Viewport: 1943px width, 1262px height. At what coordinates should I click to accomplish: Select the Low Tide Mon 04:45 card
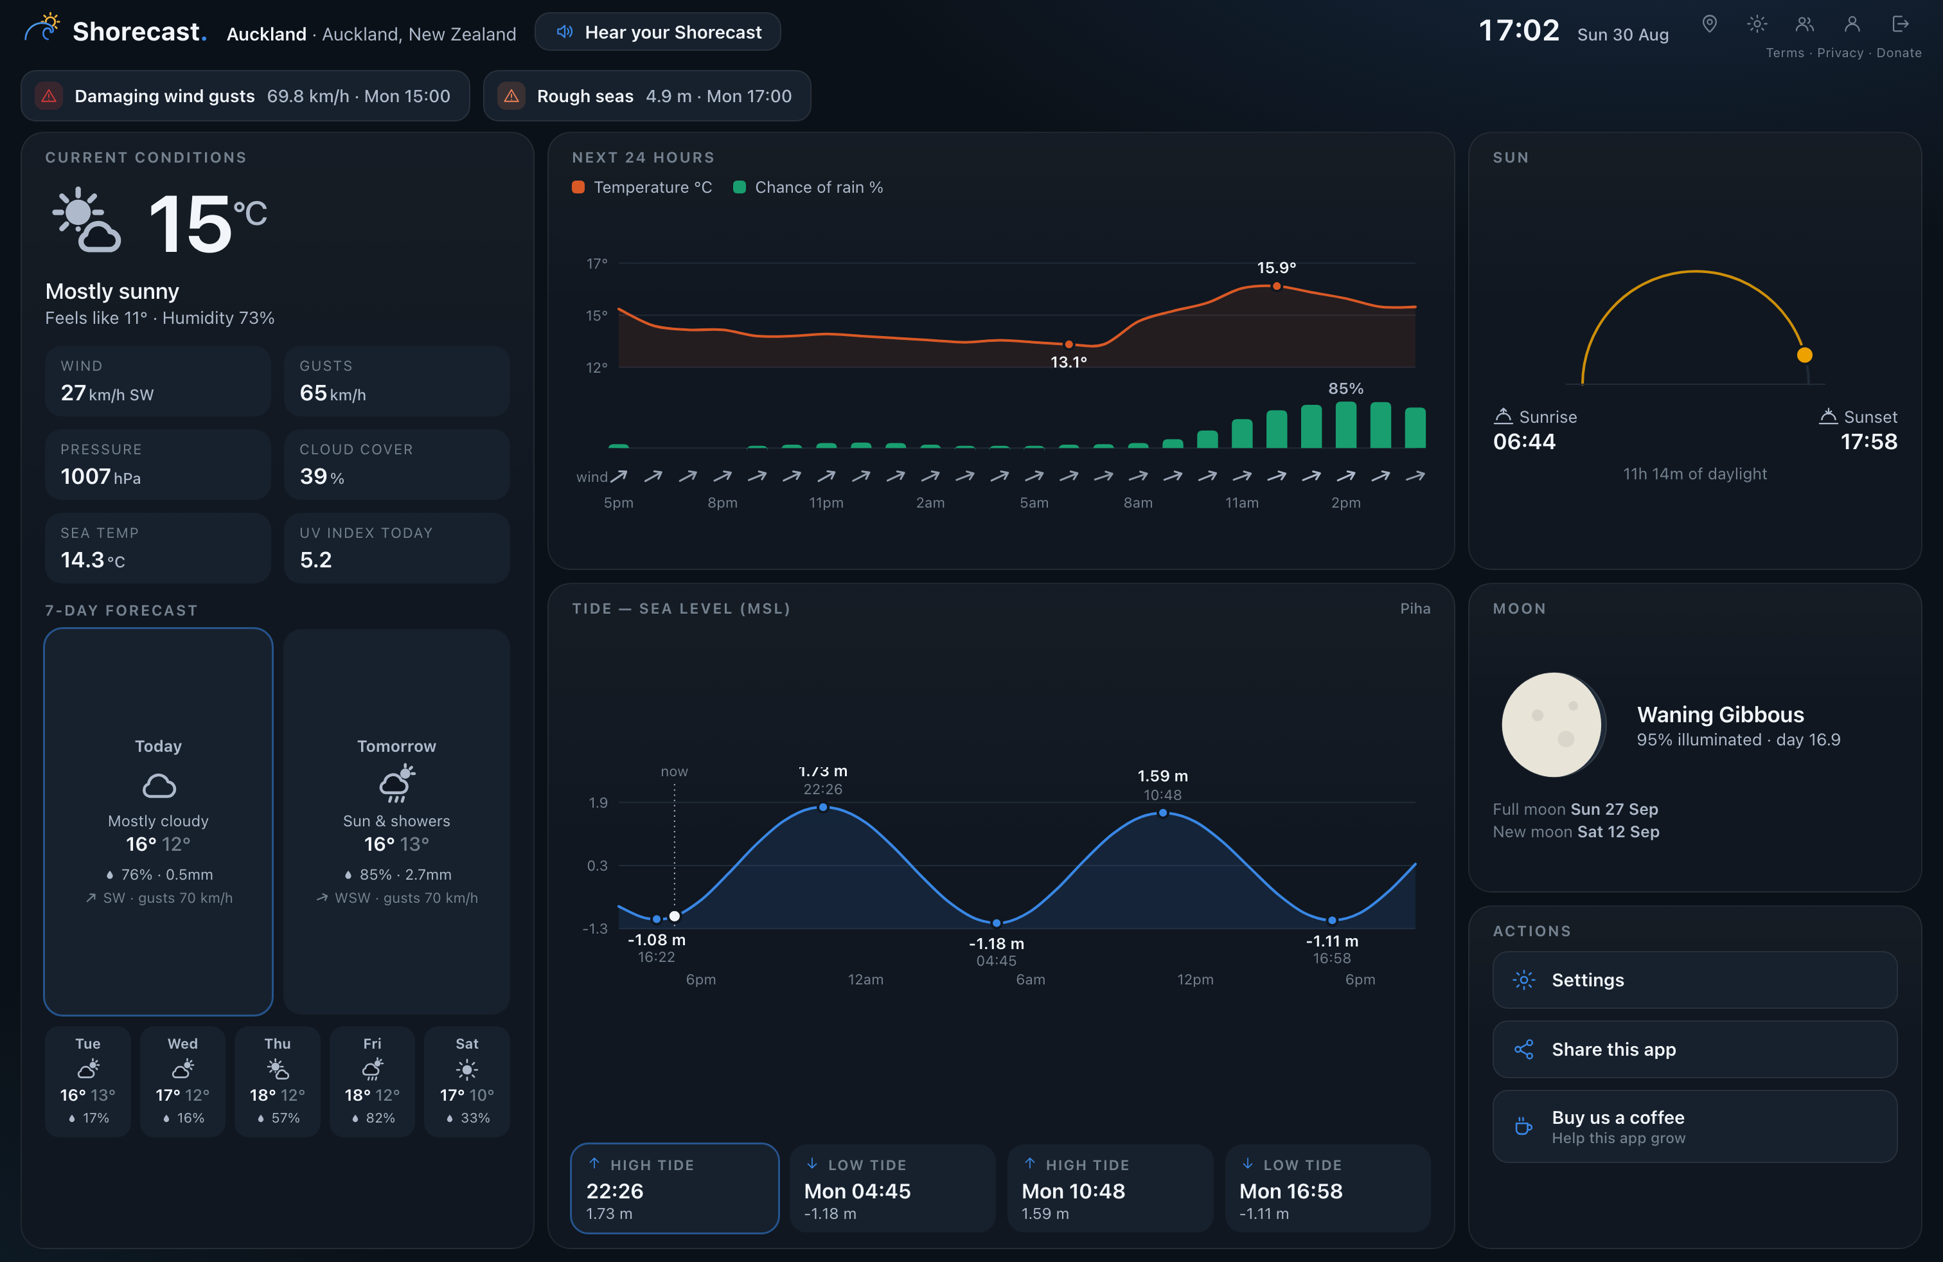(892, 1189)
